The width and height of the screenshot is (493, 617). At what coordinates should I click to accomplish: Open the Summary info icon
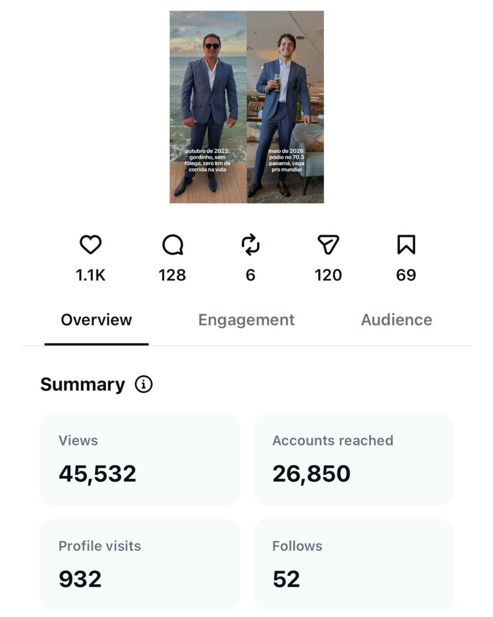tap(143, 384)
